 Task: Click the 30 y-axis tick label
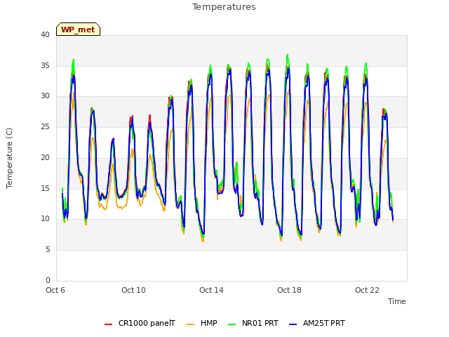coord(45,96)
